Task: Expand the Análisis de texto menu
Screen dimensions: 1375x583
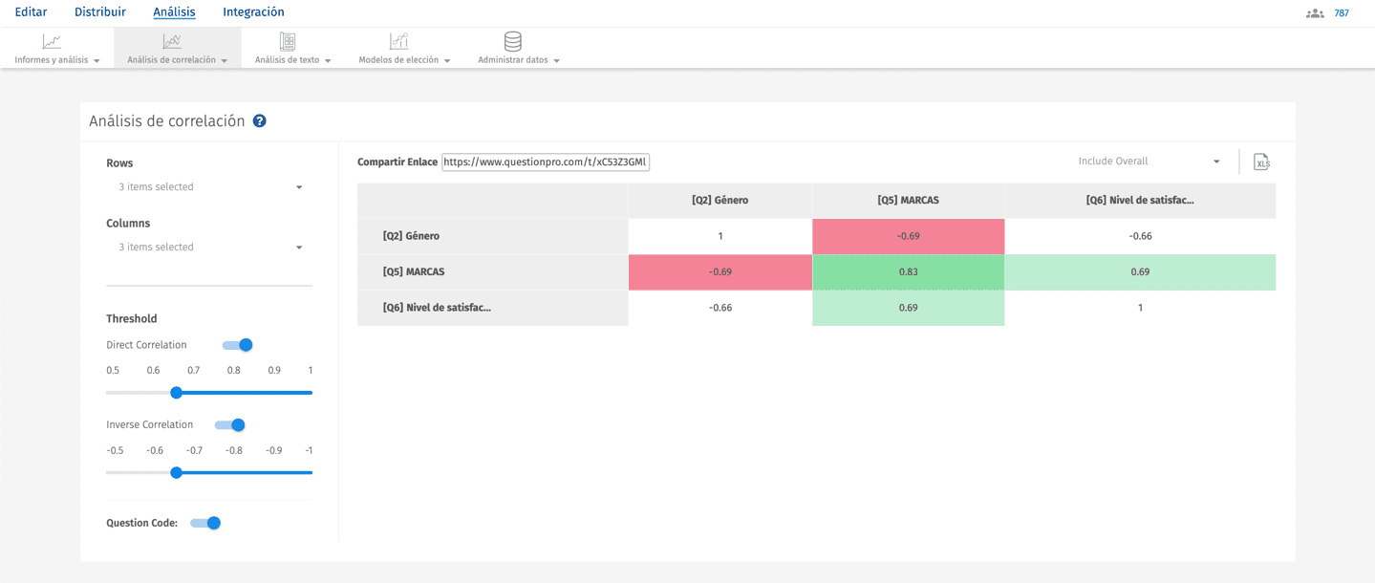Action: tap(328, 60)
